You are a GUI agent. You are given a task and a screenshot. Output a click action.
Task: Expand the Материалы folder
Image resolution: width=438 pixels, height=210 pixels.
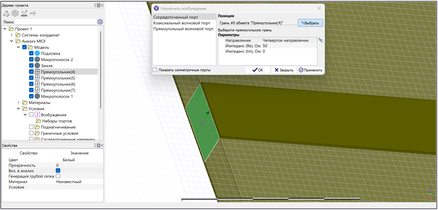tap(18, 103)
